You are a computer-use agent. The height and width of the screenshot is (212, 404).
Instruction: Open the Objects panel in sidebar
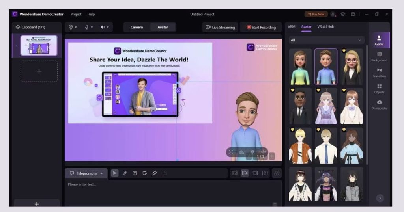click(x=379, y=88)
